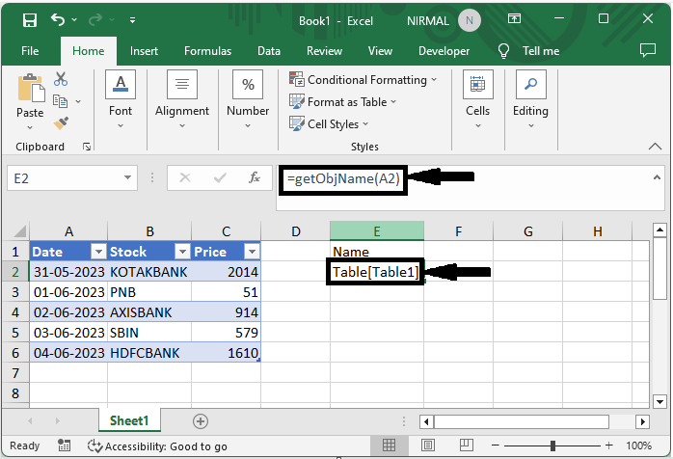Open Cell Styles gallery
This screenshot has width=673, height=459.
(329, 124)
